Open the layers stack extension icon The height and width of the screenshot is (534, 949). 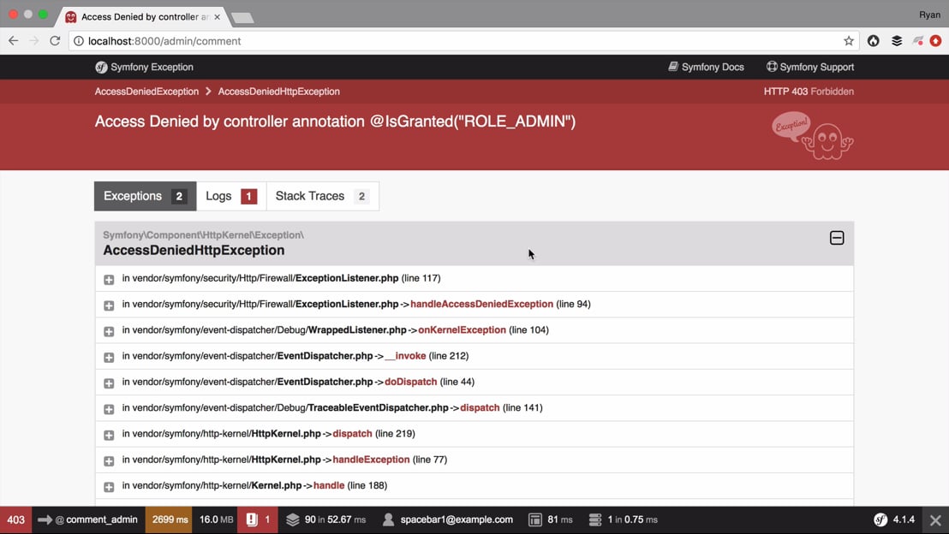click(897, 41)
